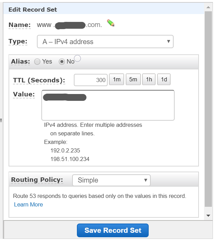Set TTL using the 1m button
216x242 pixels.
pyautogui.click(x=117, y=80)
